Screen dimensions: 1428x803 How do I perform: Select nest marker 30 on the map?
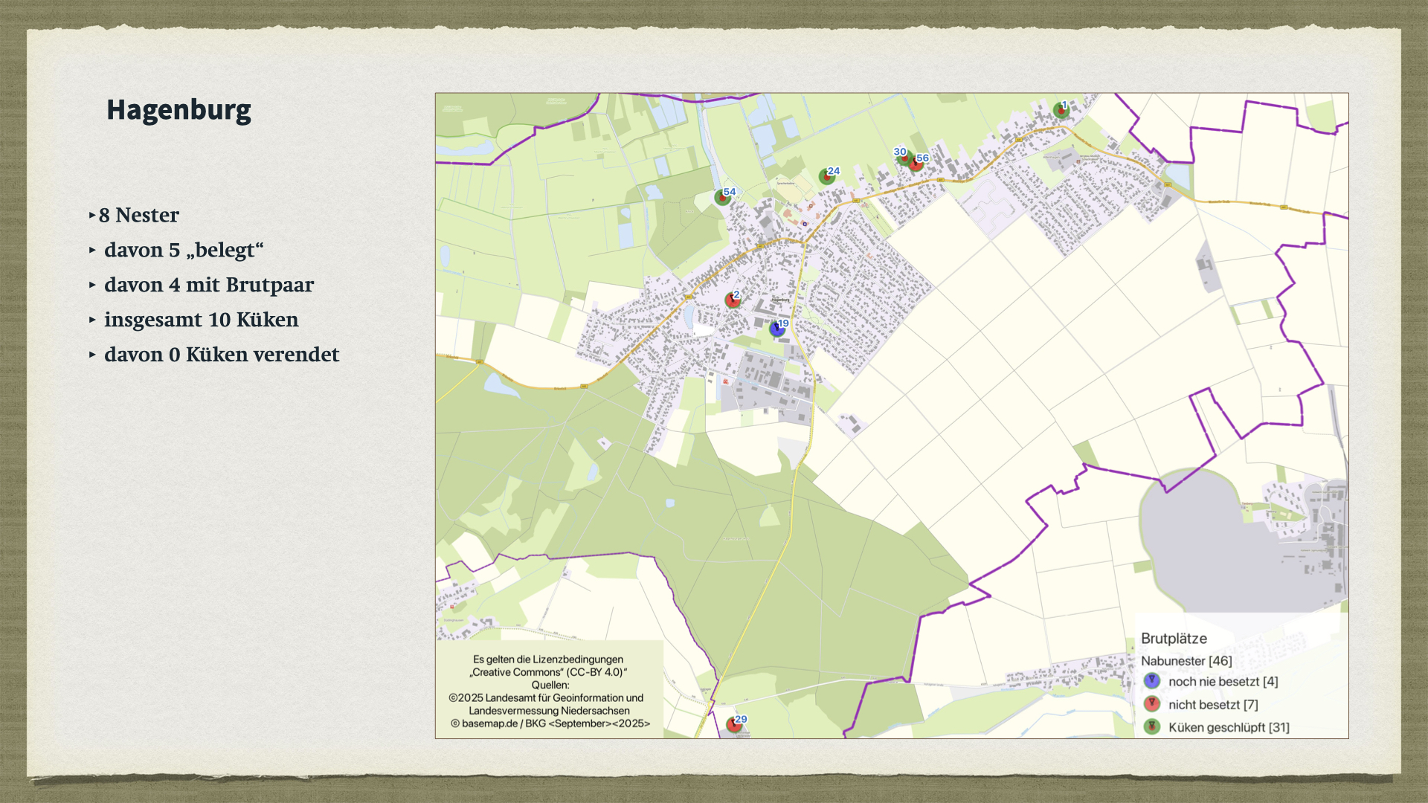coord(903,157)
